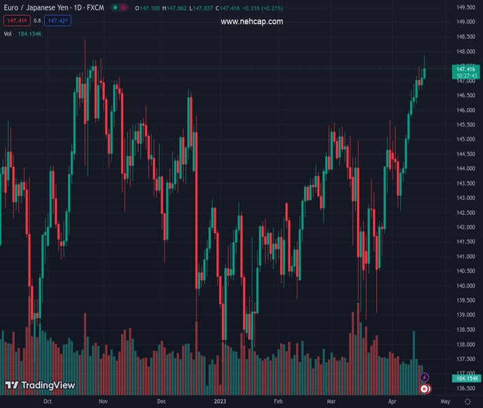Click the Mar label on time axis
This screenshot has width=483, height=408.
pos(331,402)
